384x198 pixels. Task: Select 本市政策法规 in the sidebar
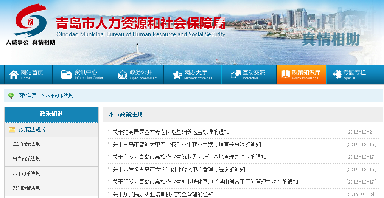click(x=26, y=174)
